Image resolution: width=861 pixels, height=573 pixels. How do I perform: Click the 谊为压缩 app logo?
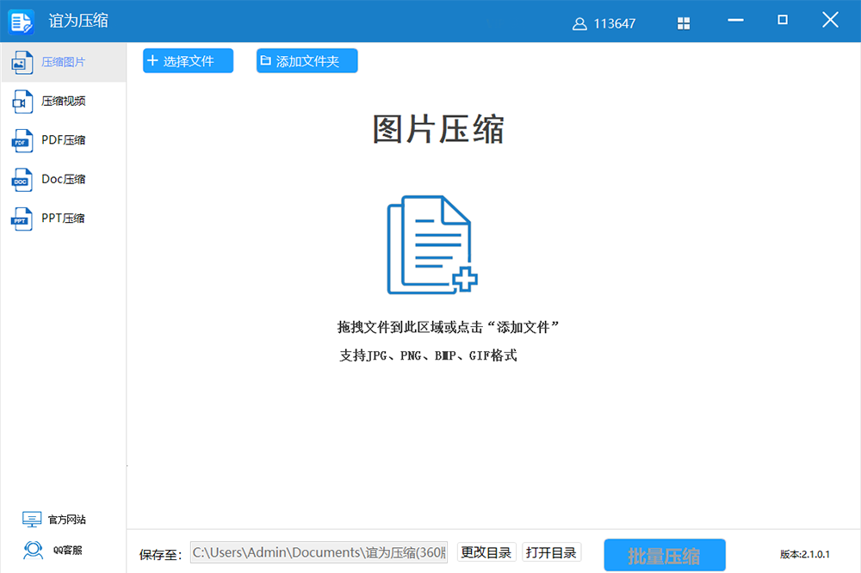click(x=22, y=22)
